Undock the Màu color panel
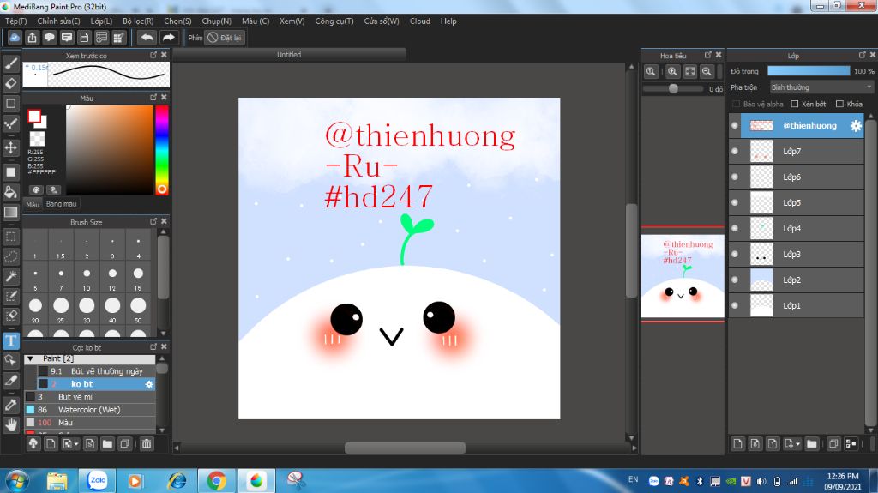 tap(153, 98)
